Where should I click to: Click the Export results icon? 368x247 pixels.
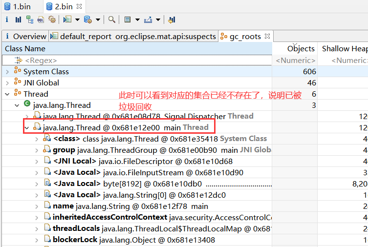click(x=148, y=20)
